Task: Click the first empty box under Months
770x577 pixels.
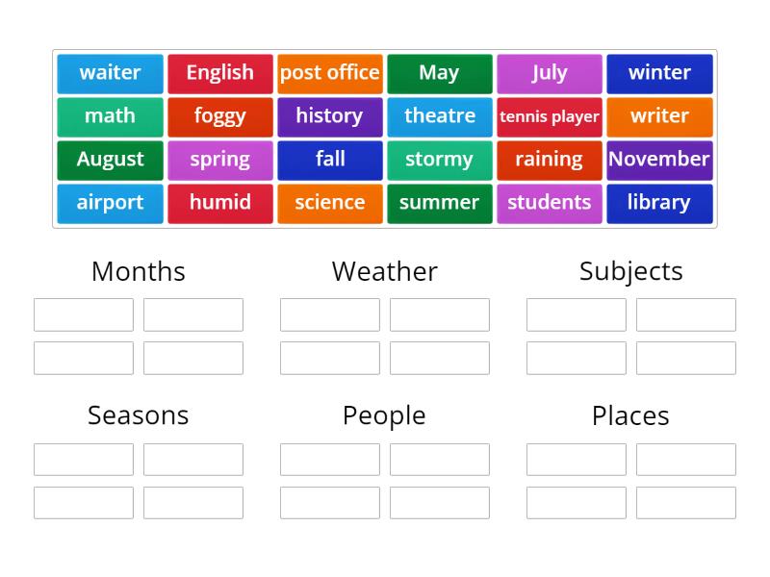Action: pyautogui.click(x=83, y=314)
